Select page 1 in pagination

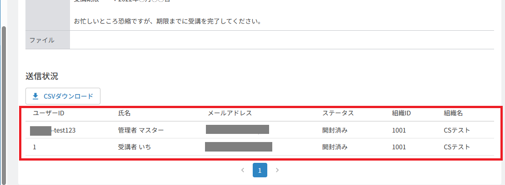click(x=260, y=170)
